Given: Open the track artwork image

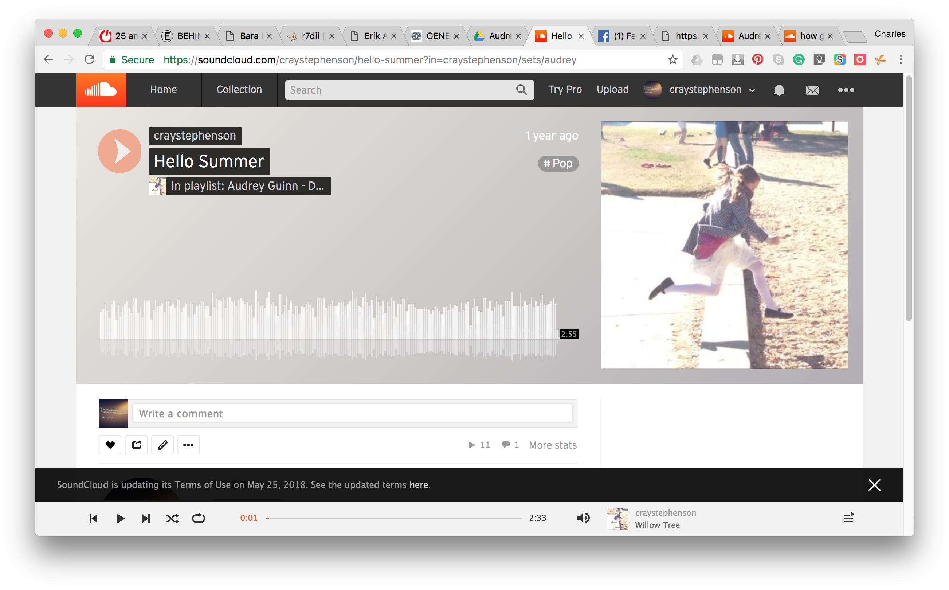Looking at the screenshot, I should pos(724,245).
